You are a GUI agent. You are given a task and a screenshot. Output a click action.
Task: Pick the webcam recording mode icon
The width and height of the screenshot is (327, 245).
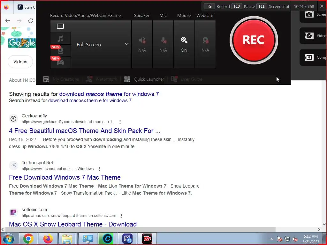(x=60, y=50)
